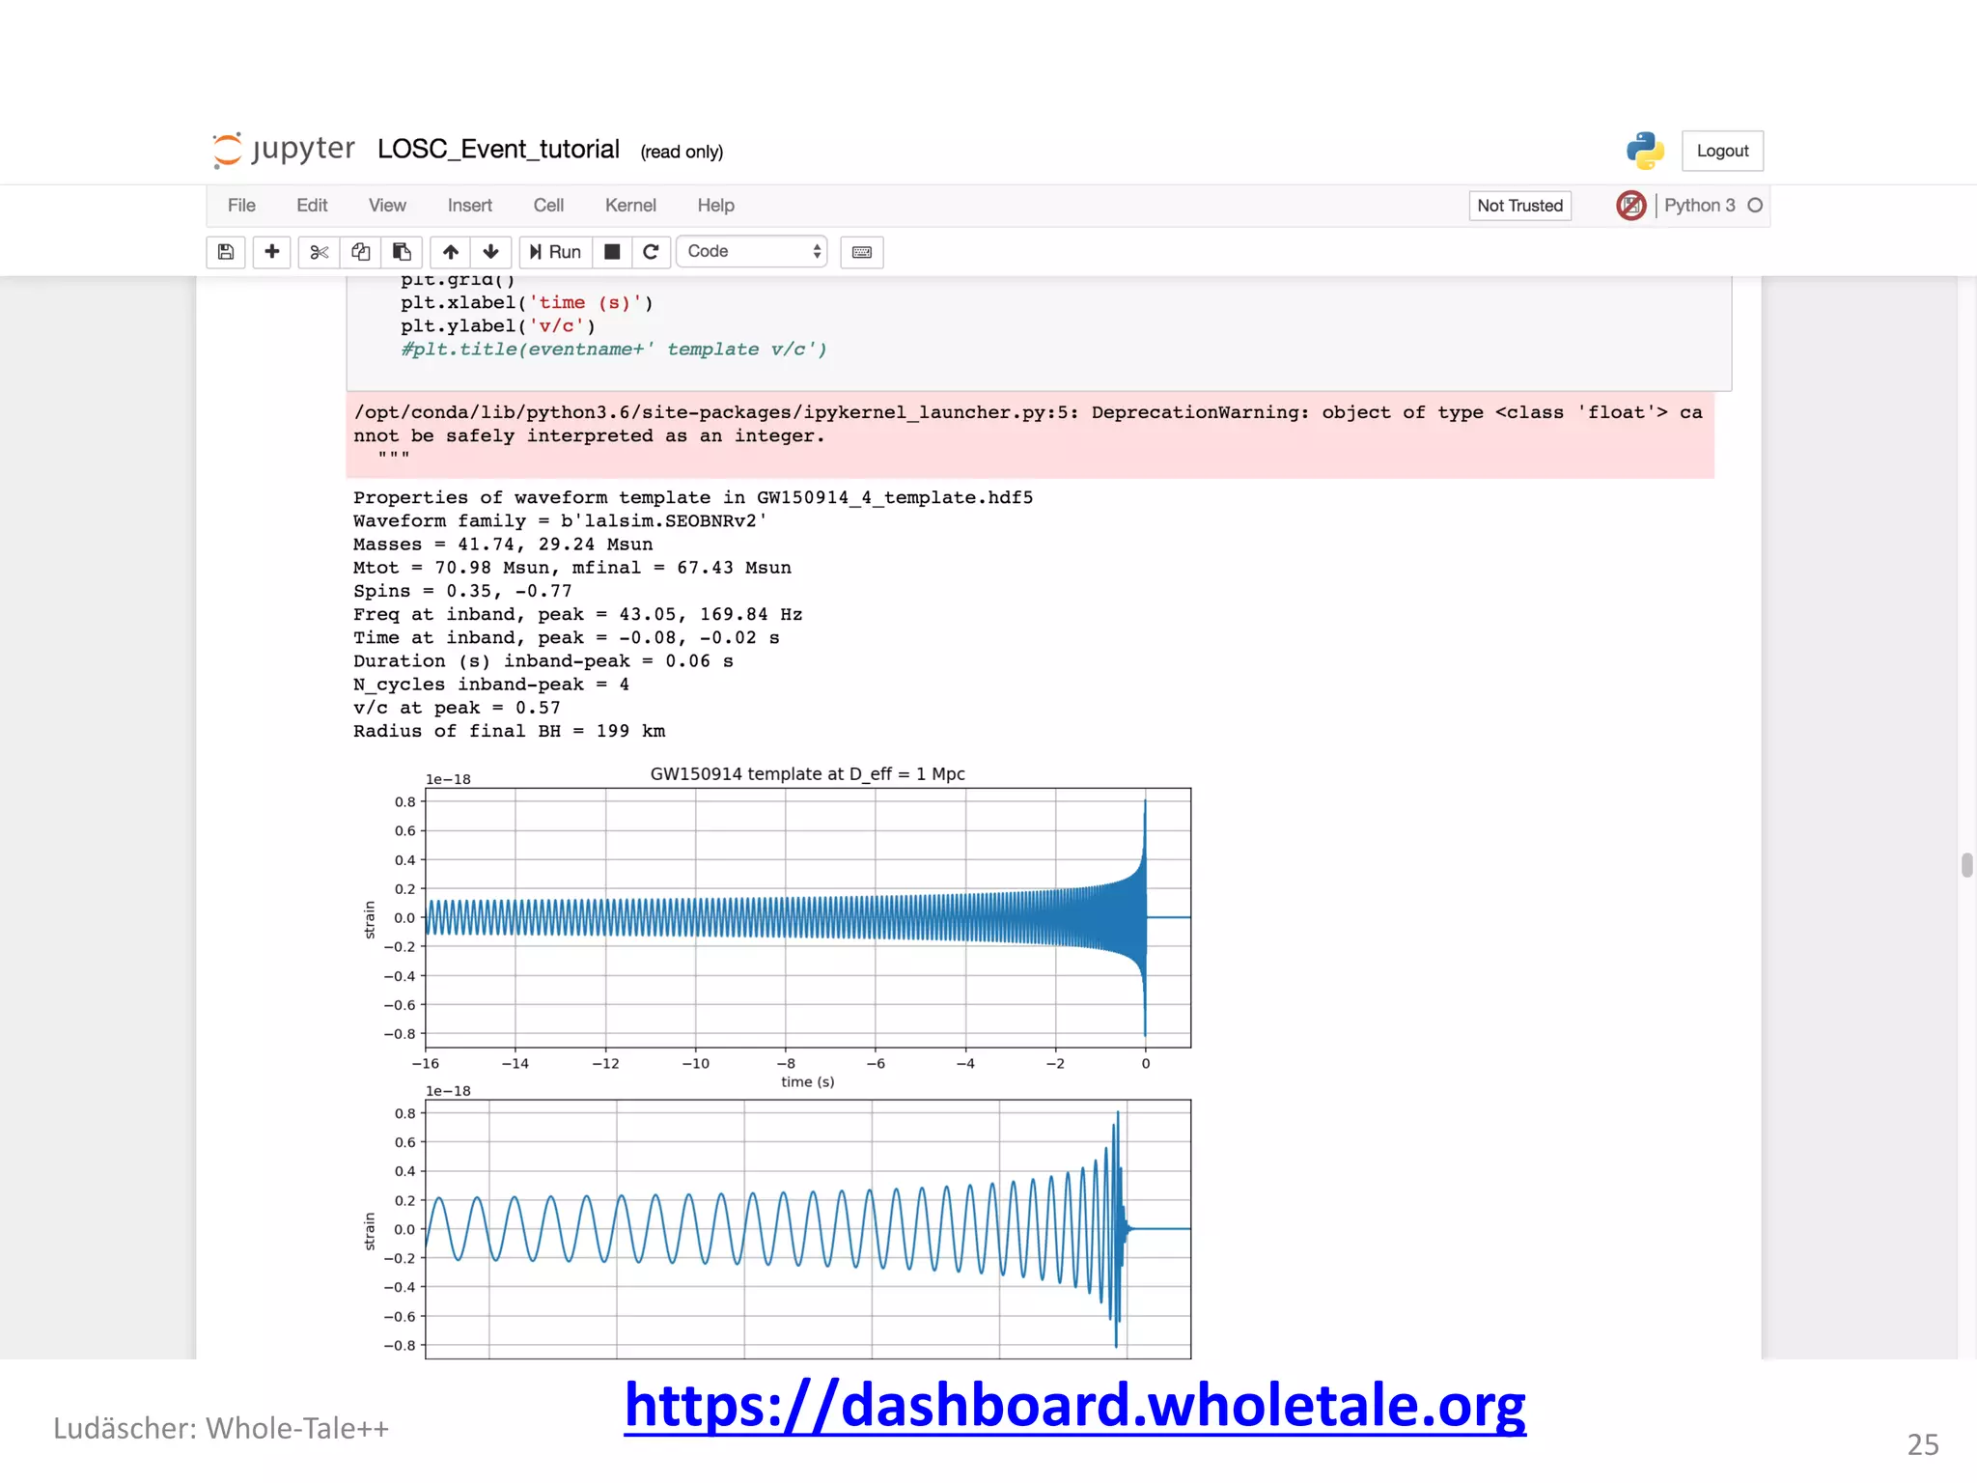This screenshot has height=1483, width=1977.
Task: Click the kernel idle circle indicator
Action: [x=1755, y=206]
